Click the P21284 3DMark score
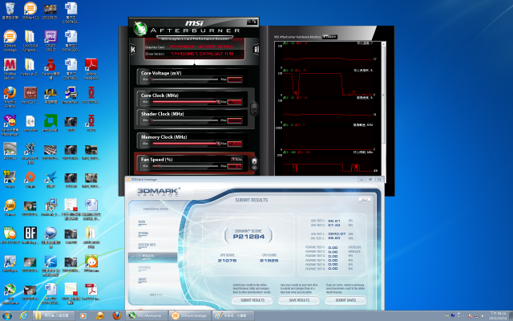 pyautogui.click(x=248, y=237)
